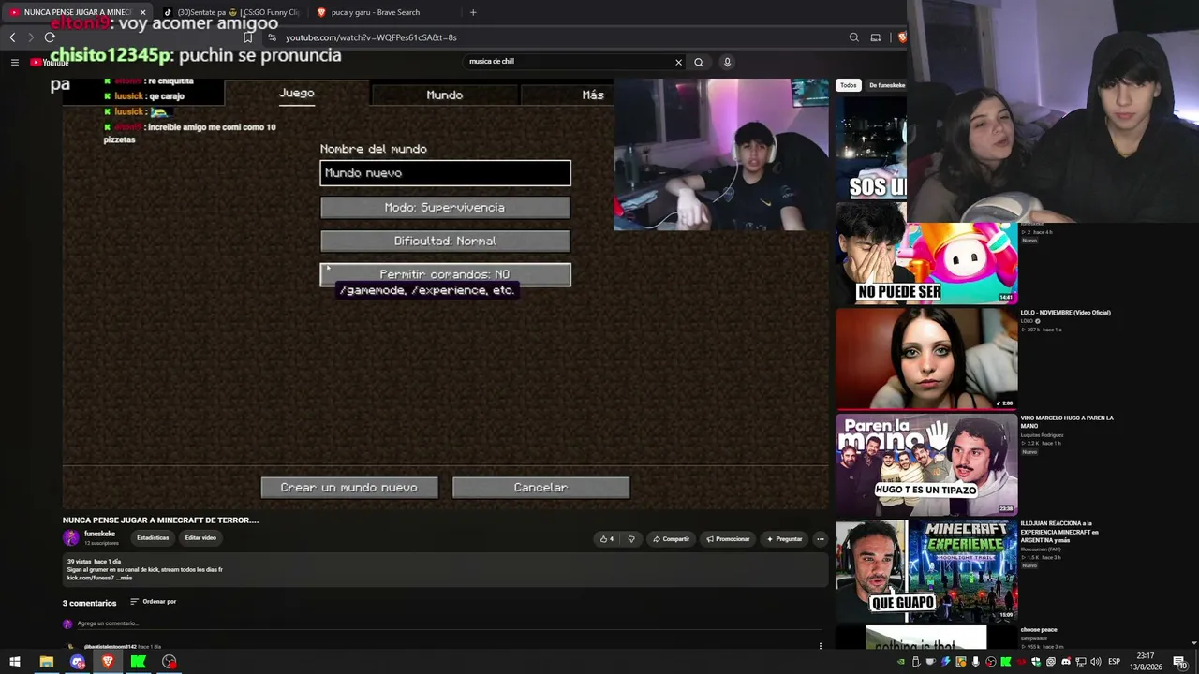Open OBS Studio from taskbar
Viewport: 1199px width, 674px height.
170,662
